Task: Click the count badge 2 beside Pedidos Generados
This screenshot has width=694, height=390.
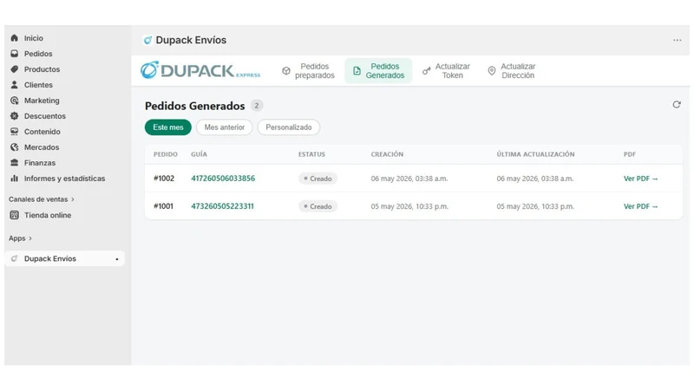Action: 256,106
